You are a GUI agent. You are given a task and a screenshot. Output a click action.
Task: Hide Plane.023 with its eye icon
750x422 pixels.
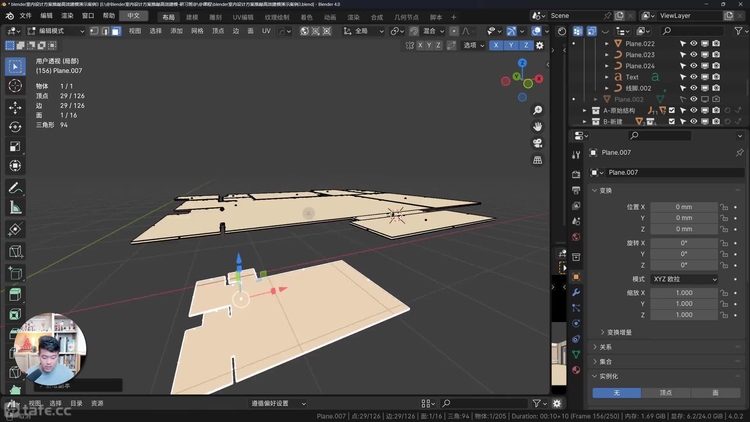click(693, 55)
